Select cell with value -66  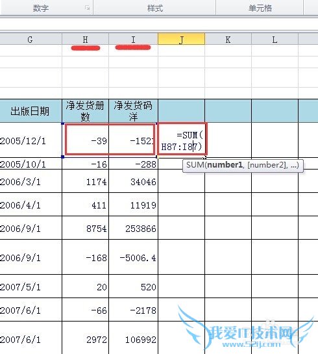coord(86,310)
